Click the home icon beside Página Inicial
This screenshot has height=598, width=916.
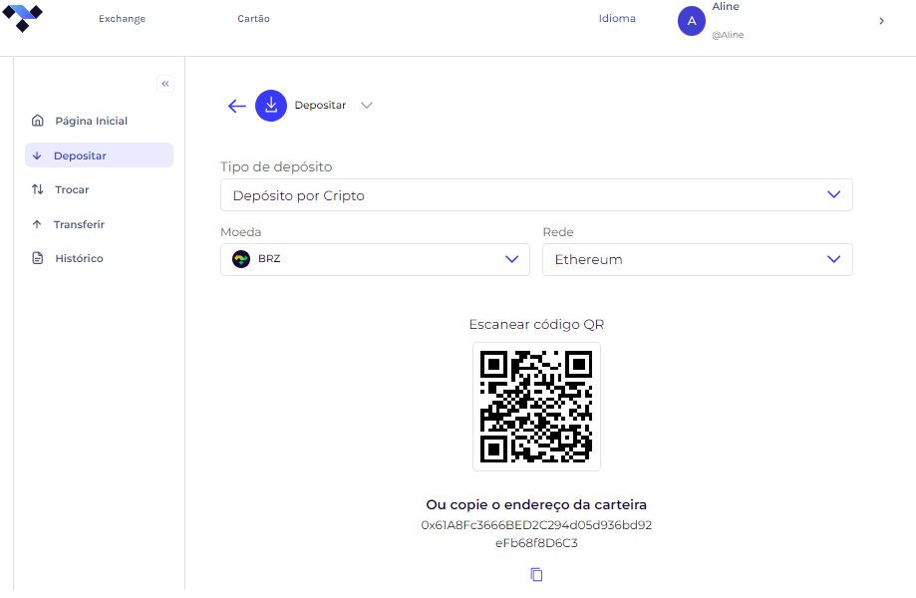click(38, 121)
